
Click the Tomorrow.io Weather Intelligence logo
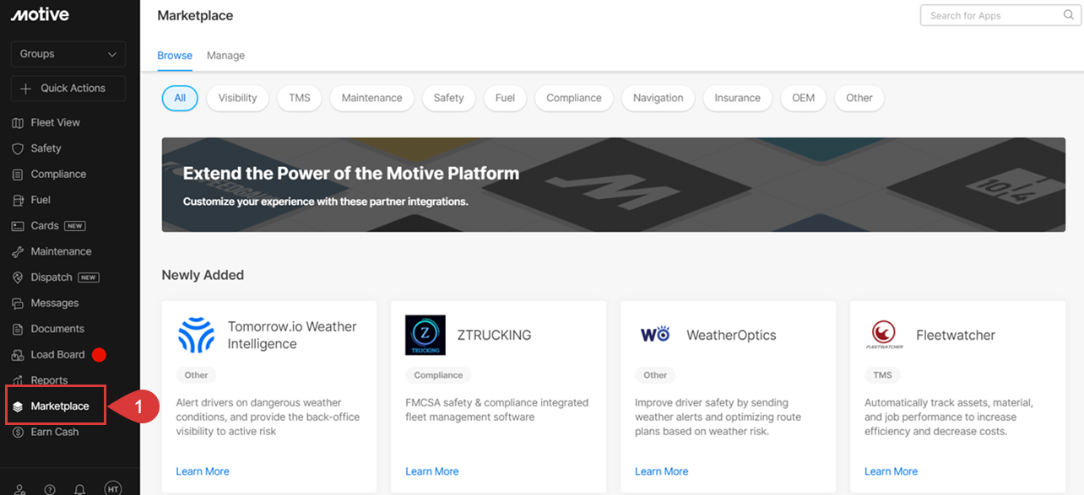[x=196, y=335]
